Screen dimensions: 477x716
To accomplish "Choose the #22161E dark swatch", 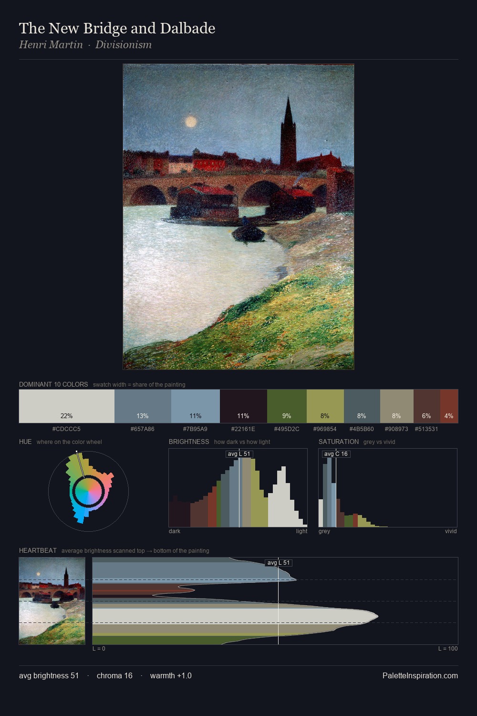I will click(x=243, y=406).
